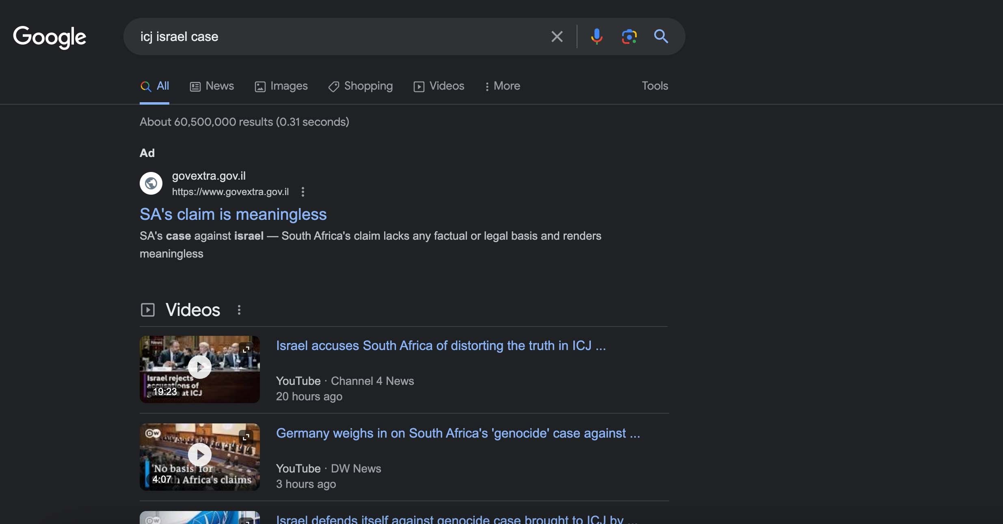This screenshot has width=1003, height=524.
Task: Click the video play button on Channel 4 News
Action: [200, 368]
